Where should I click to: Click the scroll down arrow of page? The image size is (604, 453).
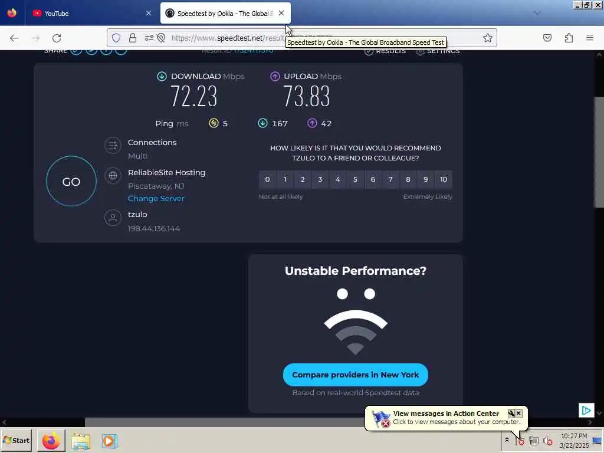coord(599,413)
